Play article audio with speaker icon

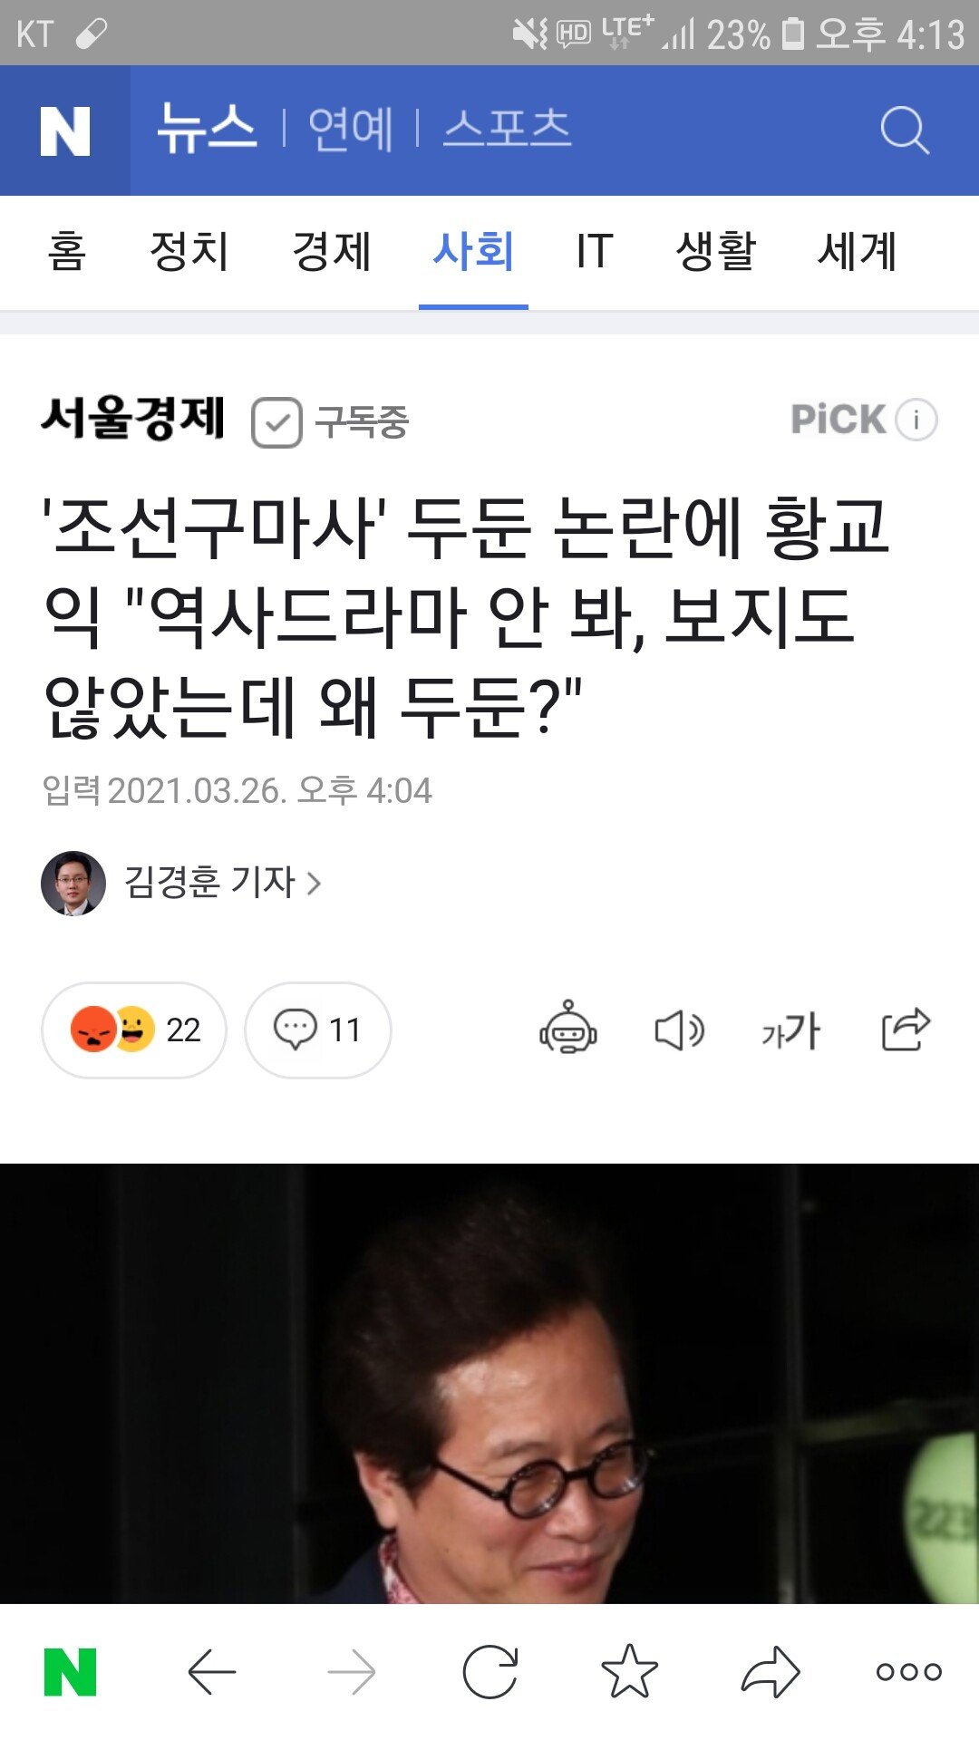[679, 1030]
